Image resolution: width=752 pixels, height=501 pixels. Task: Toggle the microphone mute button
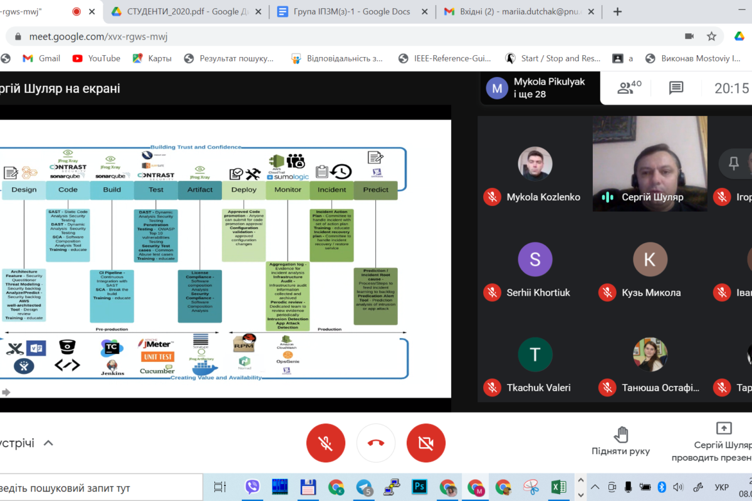coord(326,443)
